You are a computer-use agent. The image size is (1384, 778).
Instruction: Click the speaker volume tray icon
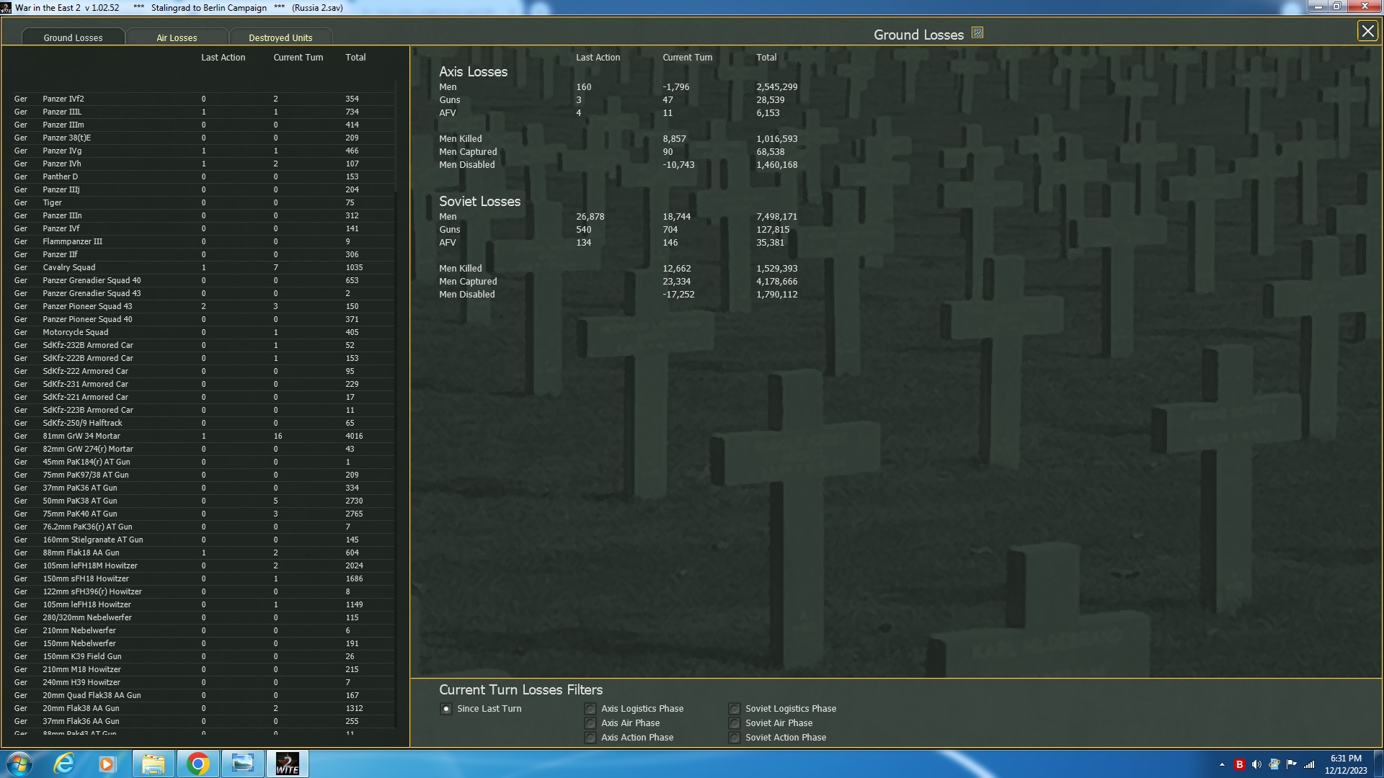(x=1256, y=764)
